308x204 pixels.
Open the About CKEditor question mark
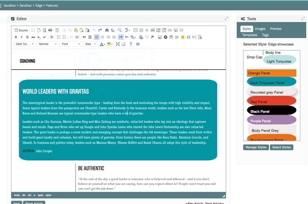coord(131,44)
